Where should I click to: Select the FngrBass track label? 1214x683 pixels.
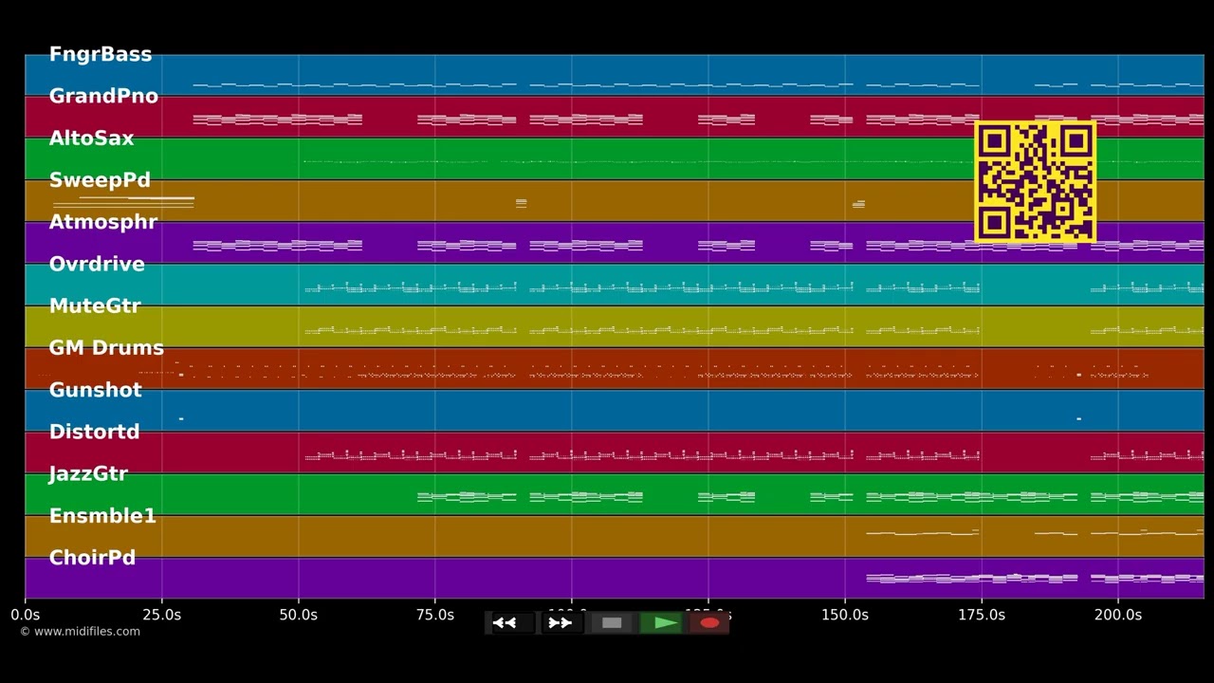tap(101, 54)
